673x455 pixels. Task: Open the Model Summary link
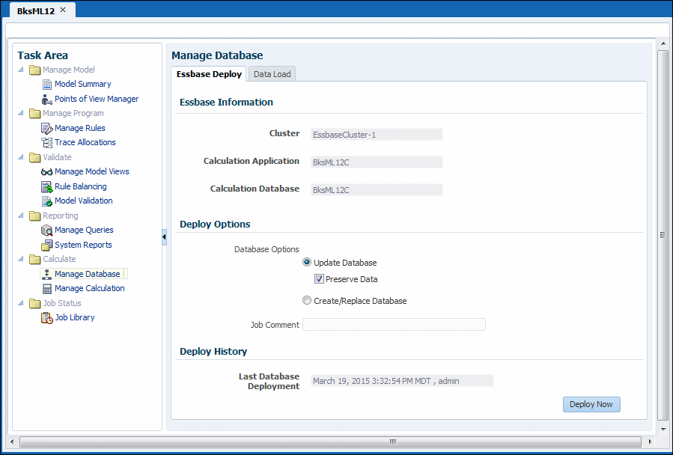83,84
